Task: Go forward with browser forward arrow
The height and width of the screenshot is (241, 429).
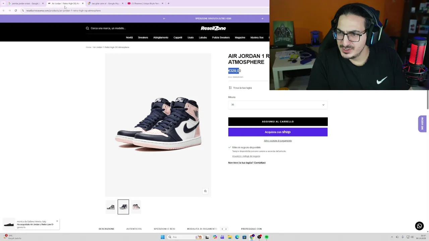Action: tap(9, 10)
